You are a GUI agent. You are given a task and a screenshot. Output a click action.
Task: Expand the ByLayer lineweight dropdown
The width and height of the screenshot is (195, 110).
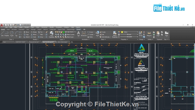click(x=129, y=35)
